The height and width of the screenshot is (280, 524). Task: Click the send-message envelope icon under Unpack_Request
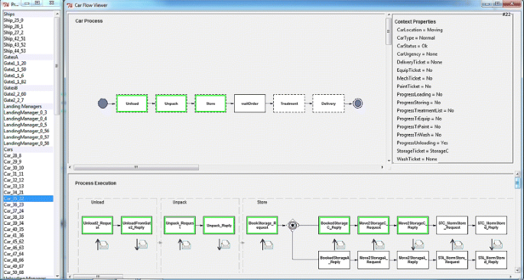coord(186,245)
